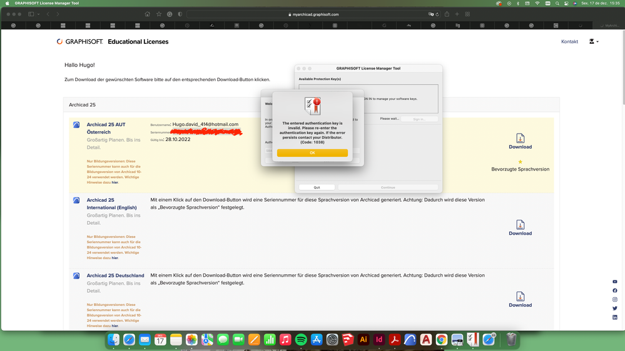Click the email Hugo.david_414@hotmail.com

coord(205,124)
